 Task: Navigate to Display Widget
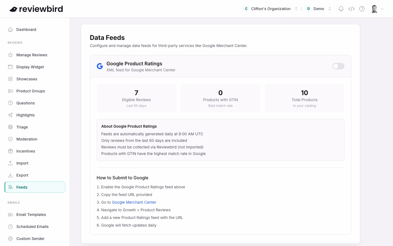click(x=35, y=67)
